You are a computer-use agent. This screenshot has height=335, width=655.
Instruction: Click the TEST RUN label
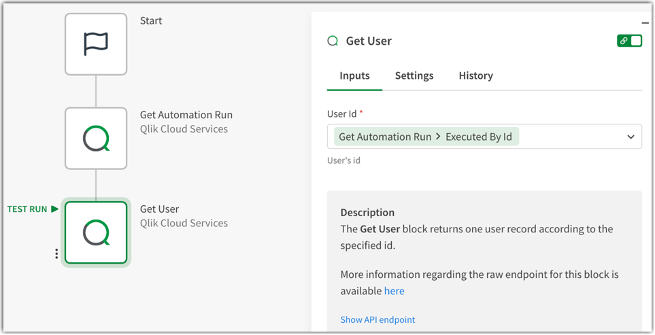(x=27, y=209)
